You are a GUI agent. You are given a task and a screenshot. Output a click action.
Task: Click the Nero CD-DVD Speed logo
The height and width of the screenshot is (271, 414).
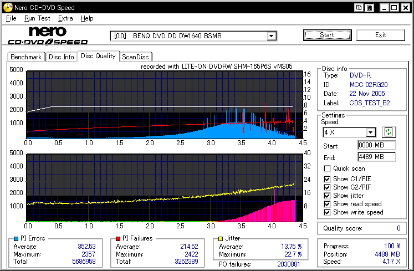[47, 35]
